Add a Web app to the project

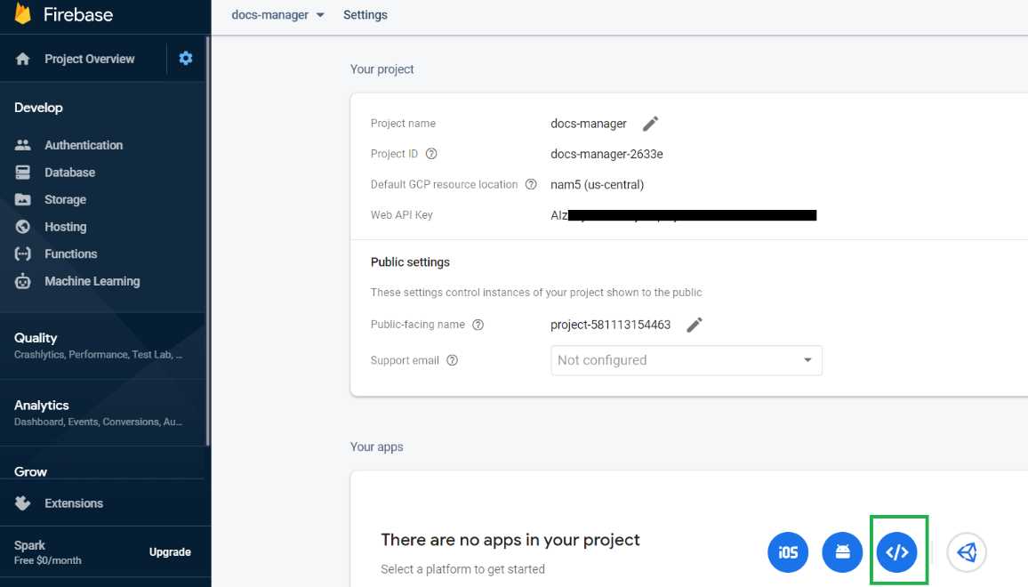[897, 551]
